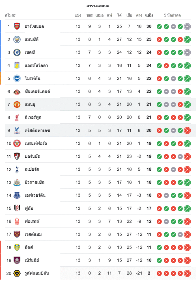Viewport: 196px width, 283px height.
Task: Click the Liverpool club crest icon
Action: (17, 117)
